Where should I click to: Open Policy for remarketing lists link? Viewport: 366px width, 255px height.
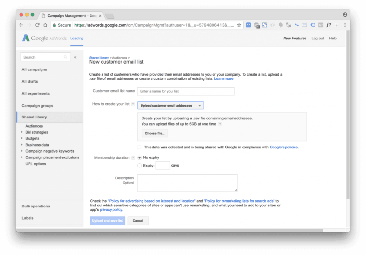[x=239, y=201]
